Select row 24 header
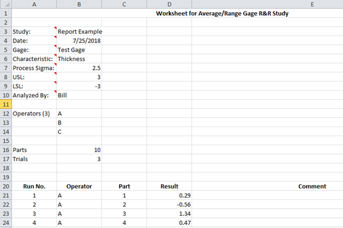 click(5, 223)
